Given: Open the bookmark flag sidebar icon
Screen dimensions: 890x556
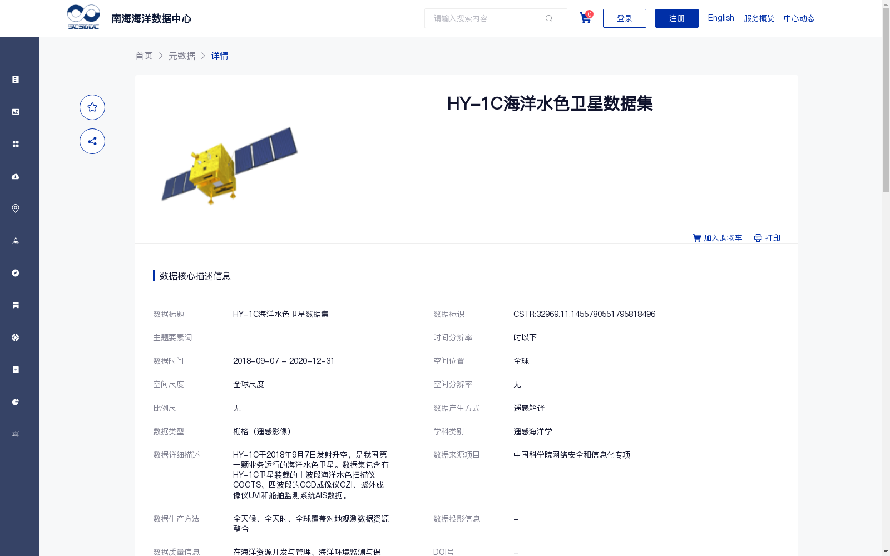Looking at the screenshot, I should (x=16, y=305).
